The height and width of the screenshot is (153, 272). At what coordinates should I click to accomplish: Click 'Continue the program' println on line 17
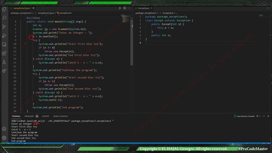coord(65,70)
